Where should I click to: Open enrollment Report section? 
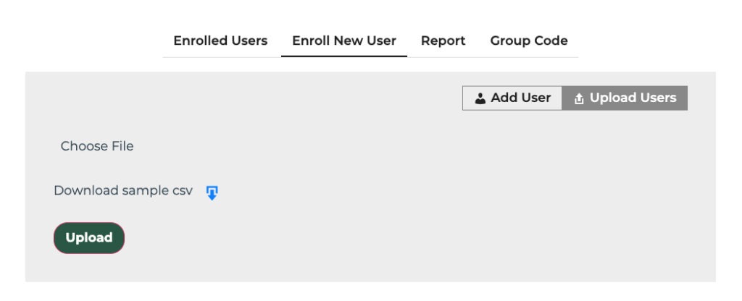pos(443,41)
